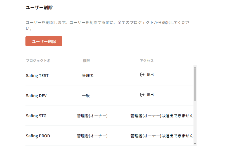Click the アクセス column header

point(147,61)
